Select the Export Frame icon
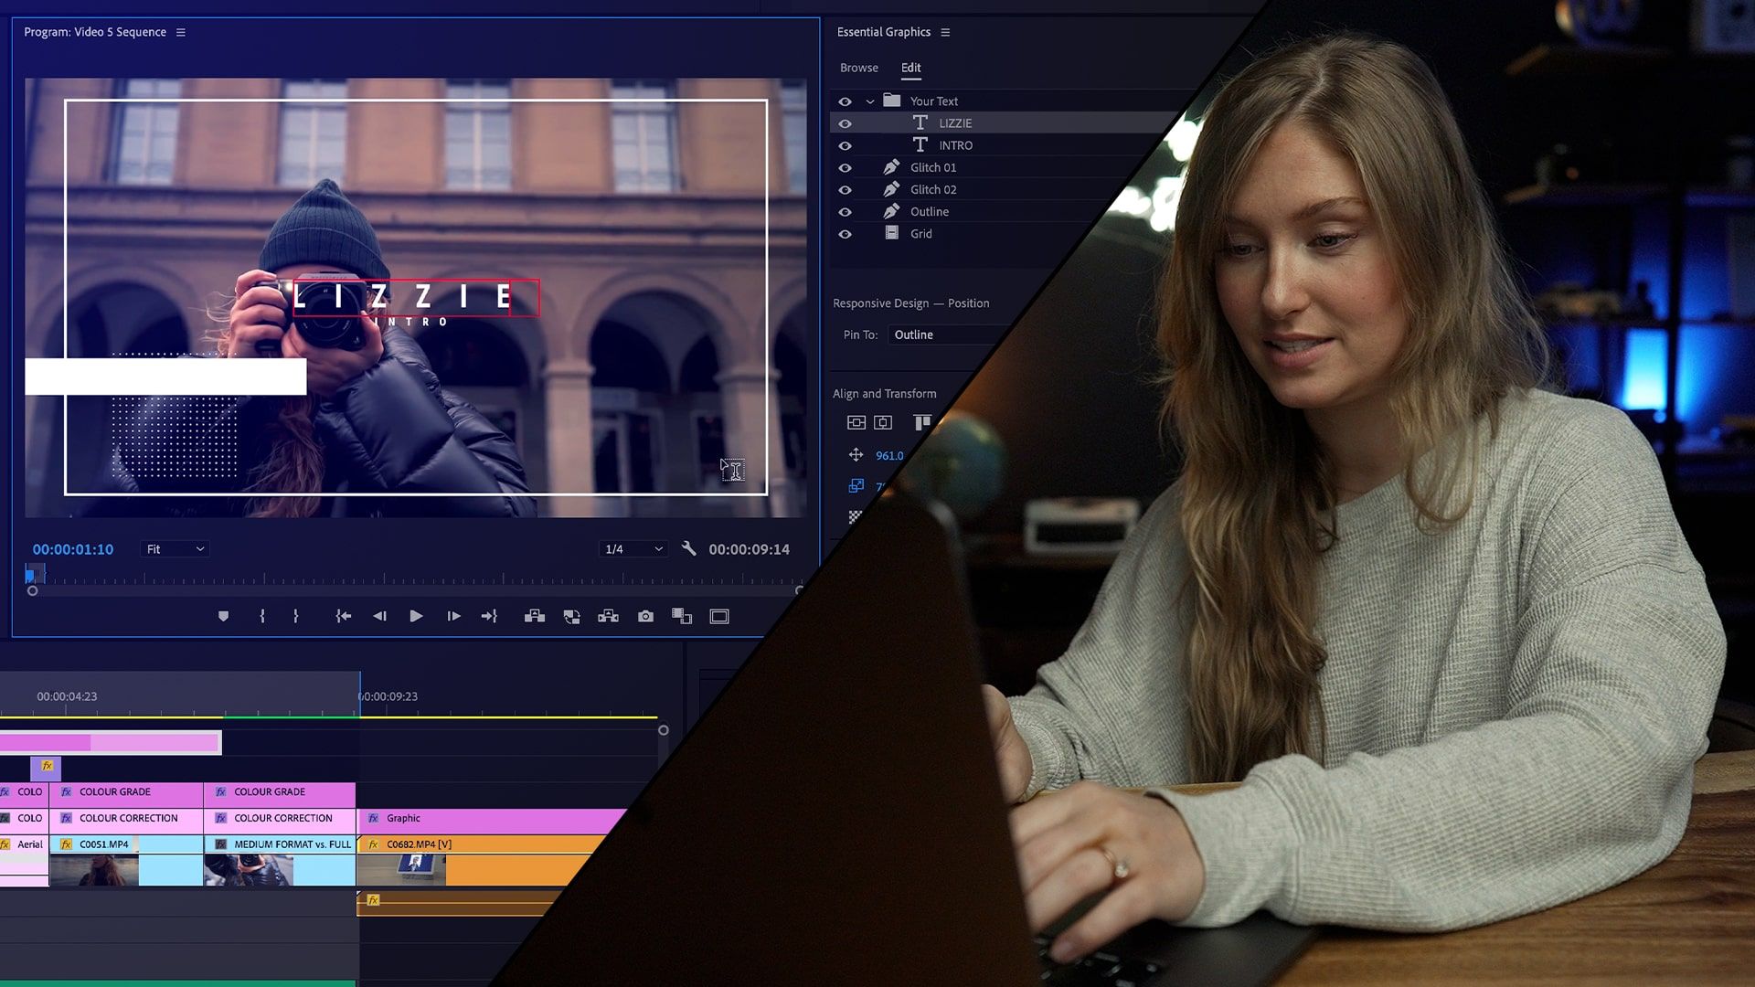This screenshot has height=987, width=1755. point(644,617)
